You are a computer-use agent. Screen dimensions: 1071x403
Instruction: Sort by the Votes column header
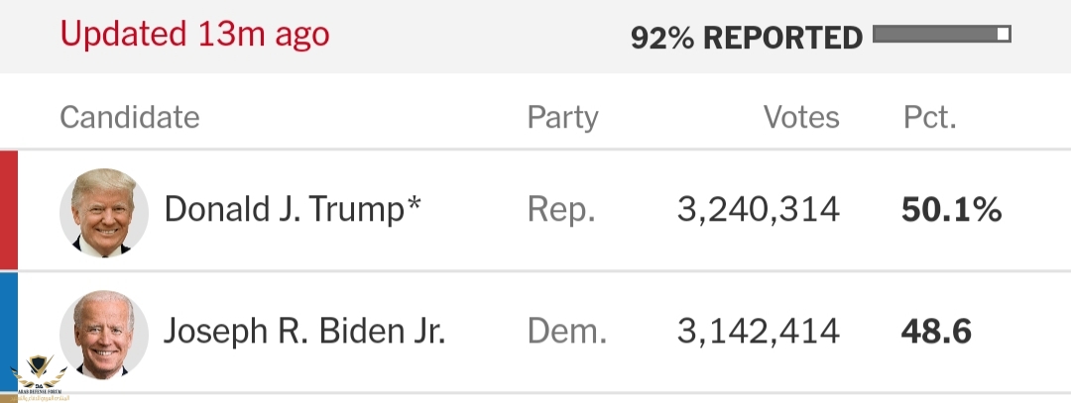tap(801, 118)
